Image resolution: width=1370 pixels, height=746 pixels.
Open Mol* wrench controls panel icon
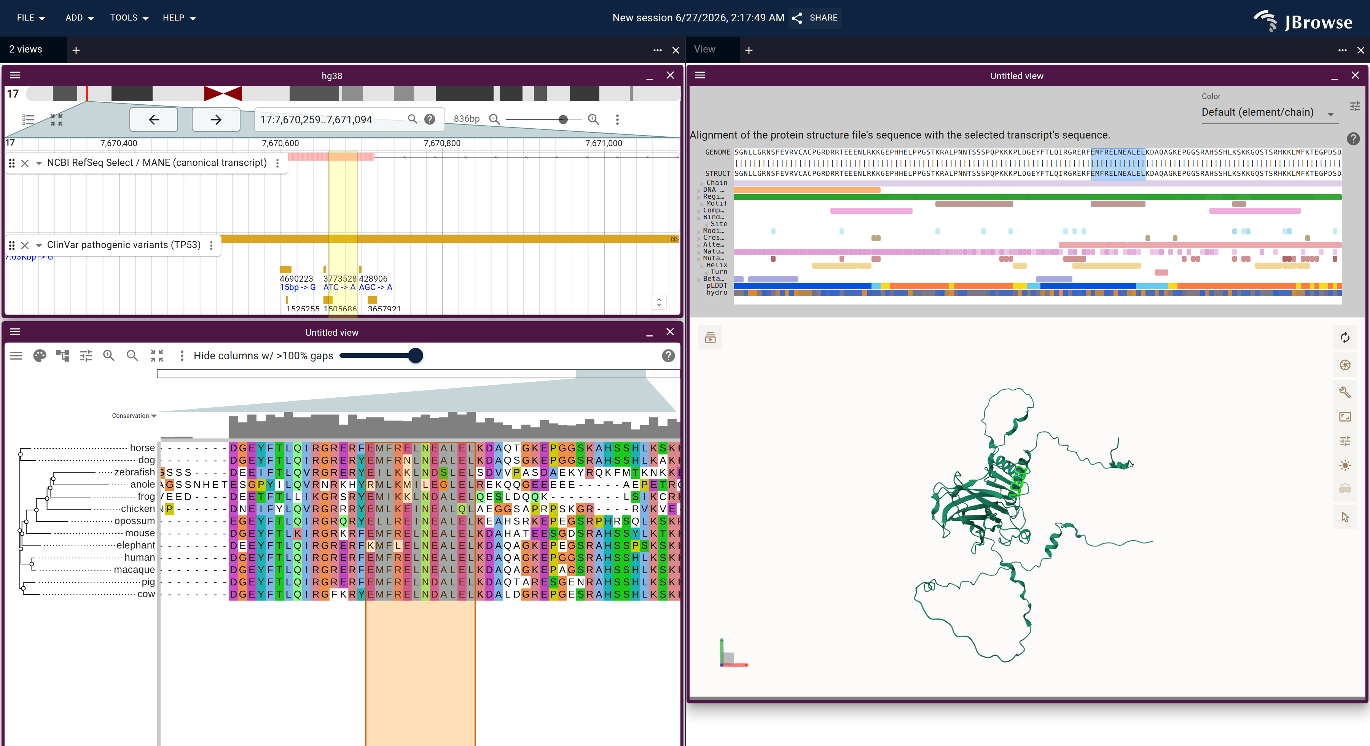tap(1345, 392)
